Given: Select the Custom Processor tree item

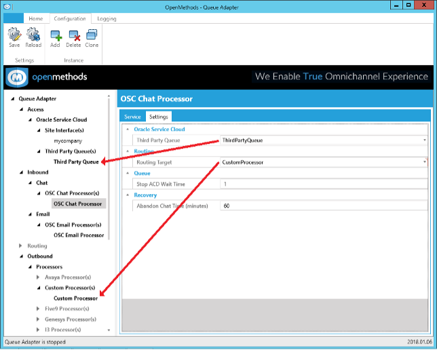Looking at the screenshot, I should pyautogui.click(x=76, y=298).
